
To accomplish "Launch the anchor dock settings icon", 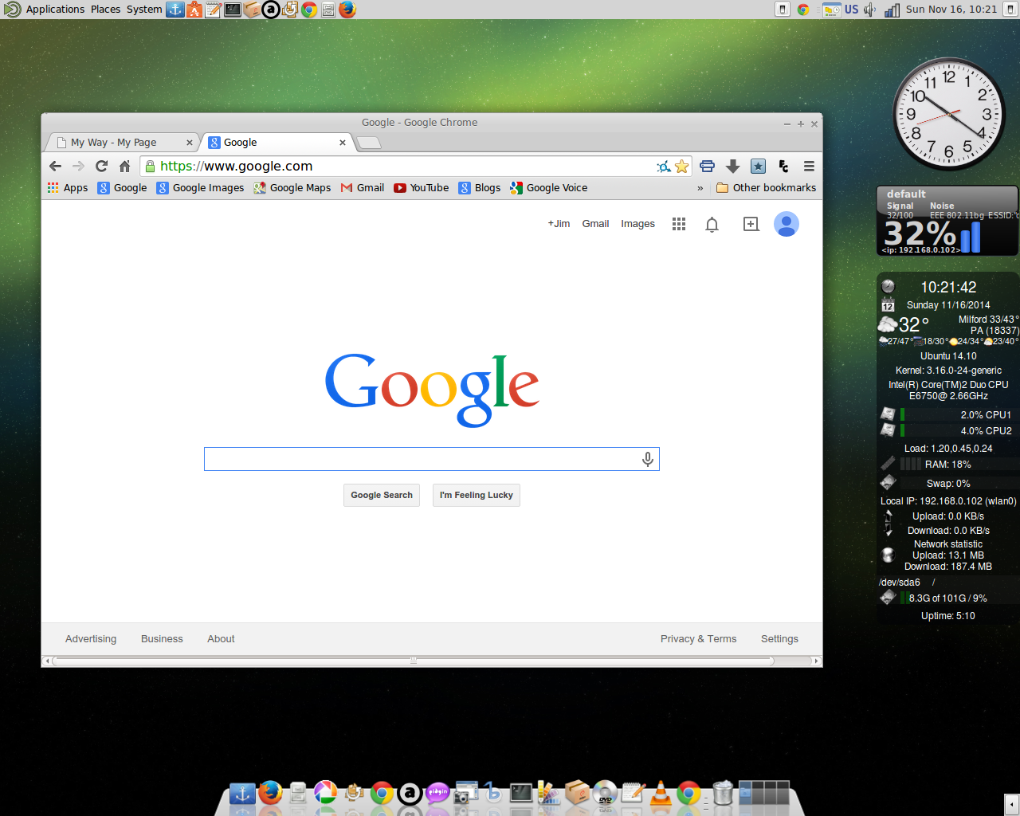I will (242, 793).
